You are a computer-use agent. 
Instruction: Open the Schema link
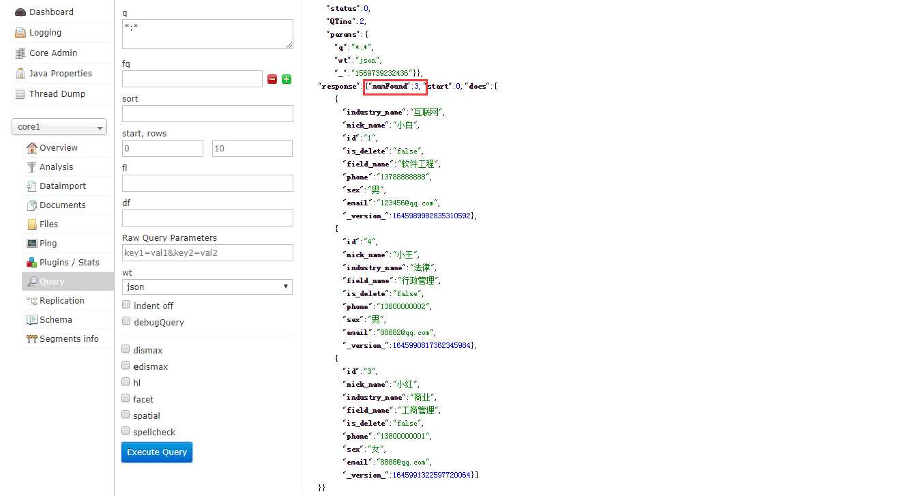(x=56, y=320)
